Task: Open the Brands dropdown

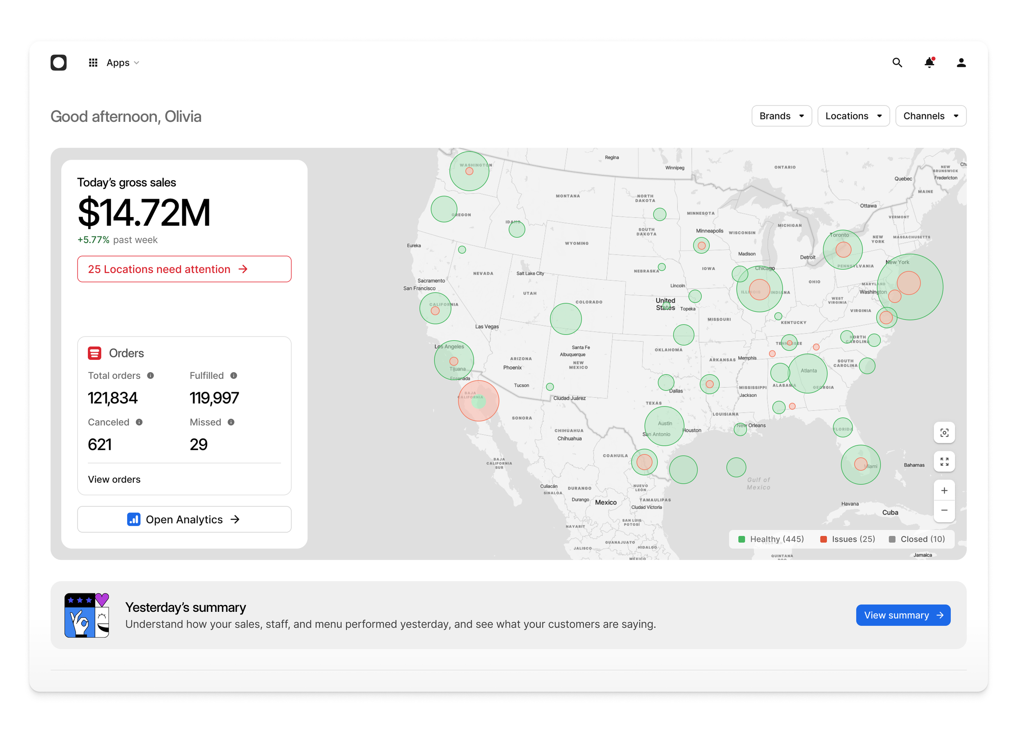Action: (x=781, y=116)
